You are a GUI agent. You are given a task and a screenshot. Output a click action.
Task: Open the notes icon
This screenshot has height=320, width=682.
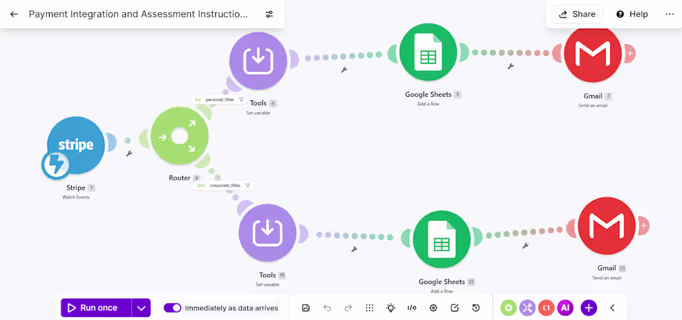pos(454,308)
